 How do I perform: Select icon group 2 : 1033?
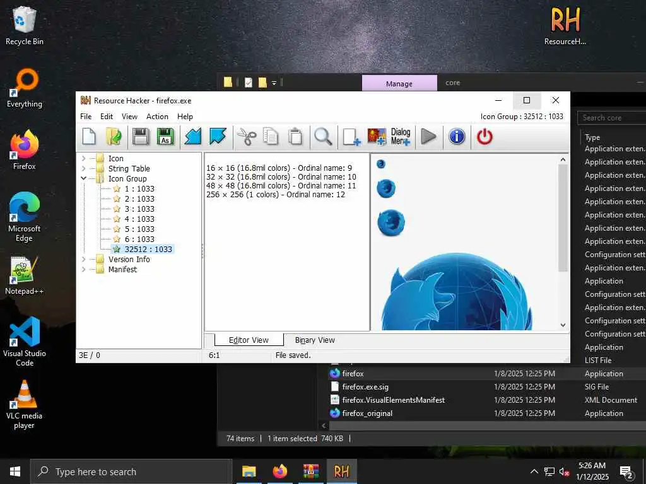click(x=139, y=199)
